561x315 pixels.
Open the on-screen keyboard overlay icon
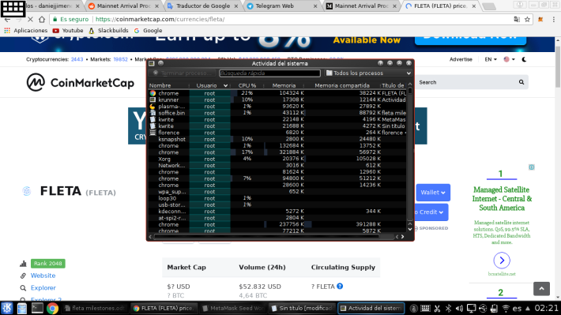coord(13,8)
